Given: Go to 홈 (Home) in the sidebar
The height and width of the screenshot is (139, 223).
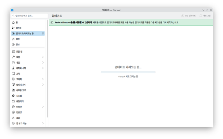Looking at the screenshot, I should [28, 22].
